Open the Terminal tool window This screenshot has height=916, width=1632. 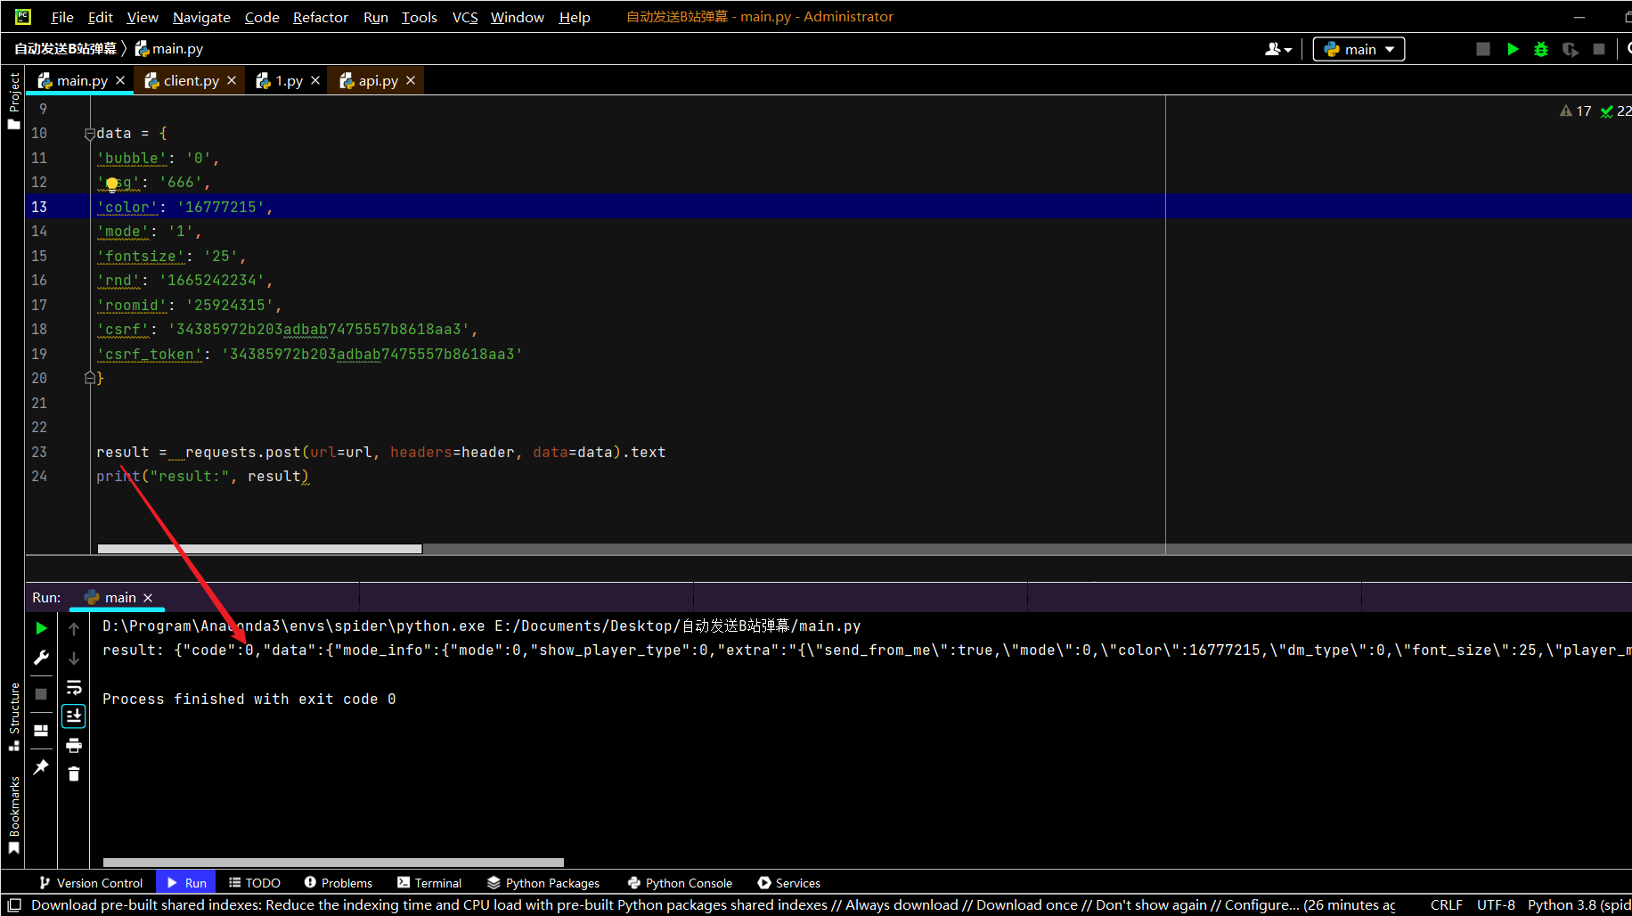[x=429, y=883]
